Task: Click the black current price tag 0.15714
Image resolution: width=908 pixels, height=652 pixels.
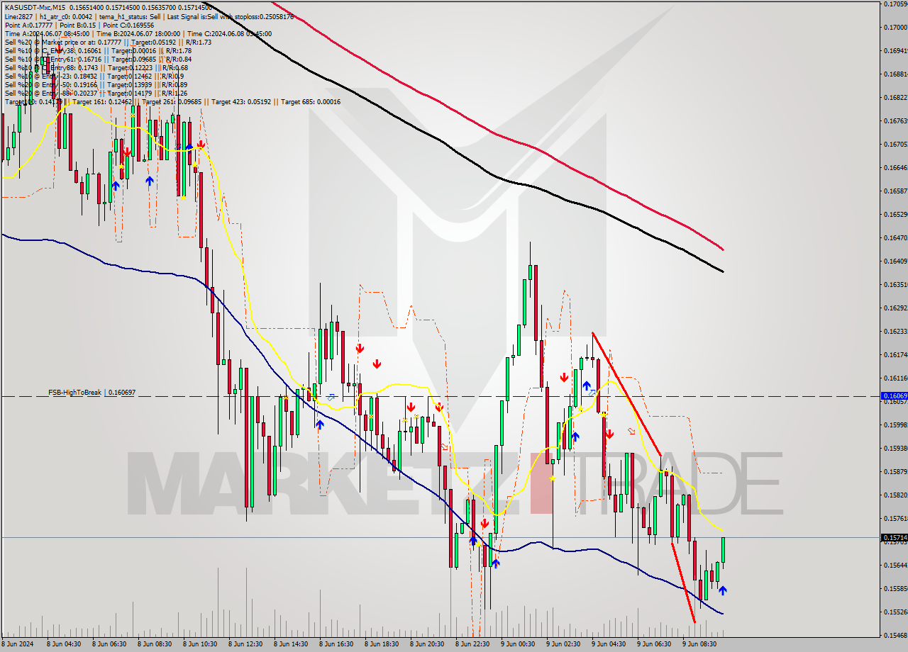Action: [x=894, y=537]
